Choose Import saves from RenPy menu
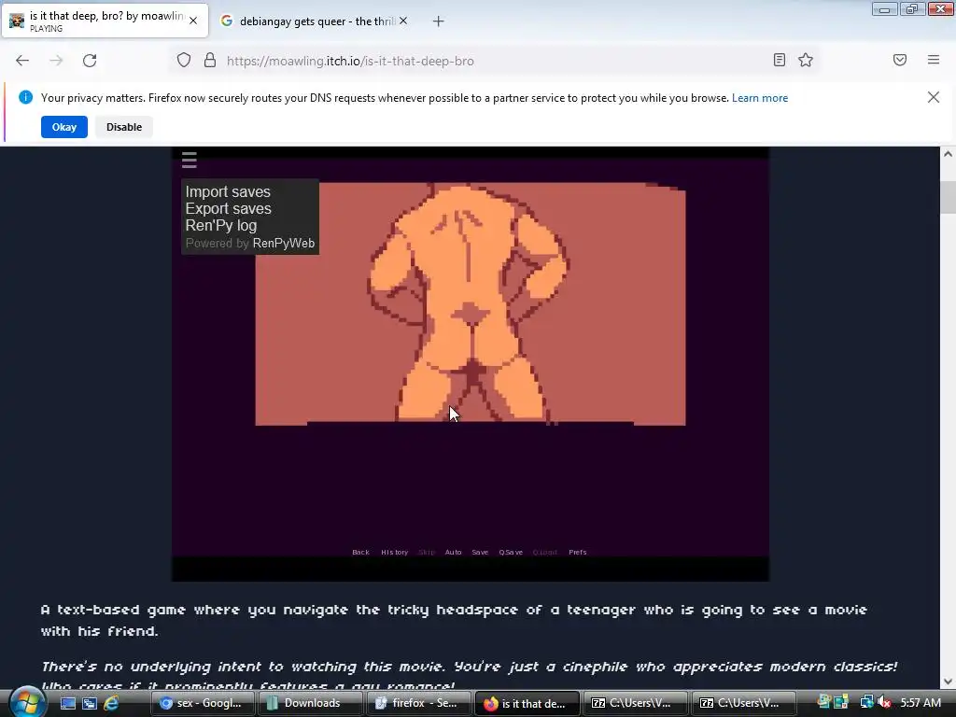 228,191
